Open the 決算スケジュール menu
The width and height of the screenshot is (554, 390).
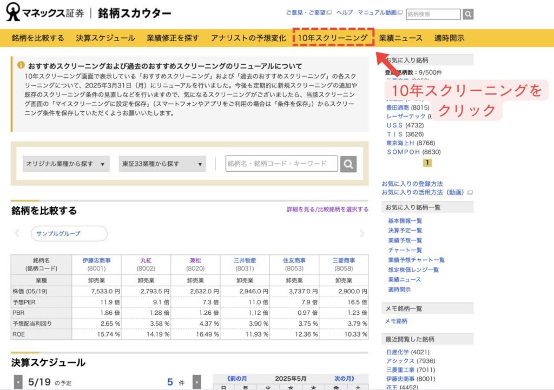click(105, 38)
